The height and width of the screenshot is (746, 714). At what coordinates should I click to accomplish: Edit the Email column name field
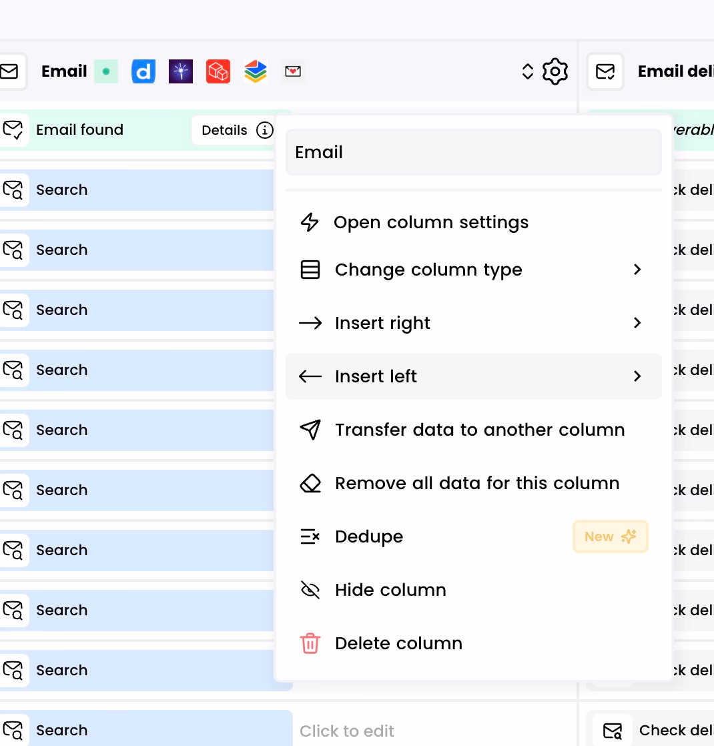[x=473, y=152]
